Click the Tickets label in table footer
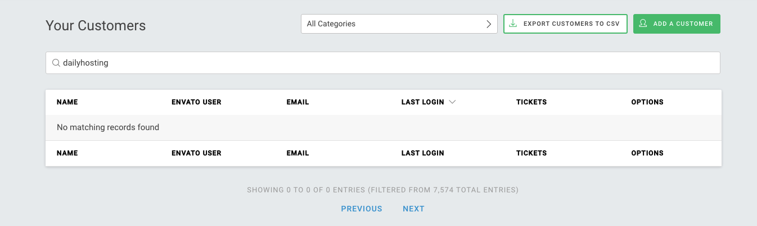This screenshot has height=226, width=757. (x=531, y=153)
